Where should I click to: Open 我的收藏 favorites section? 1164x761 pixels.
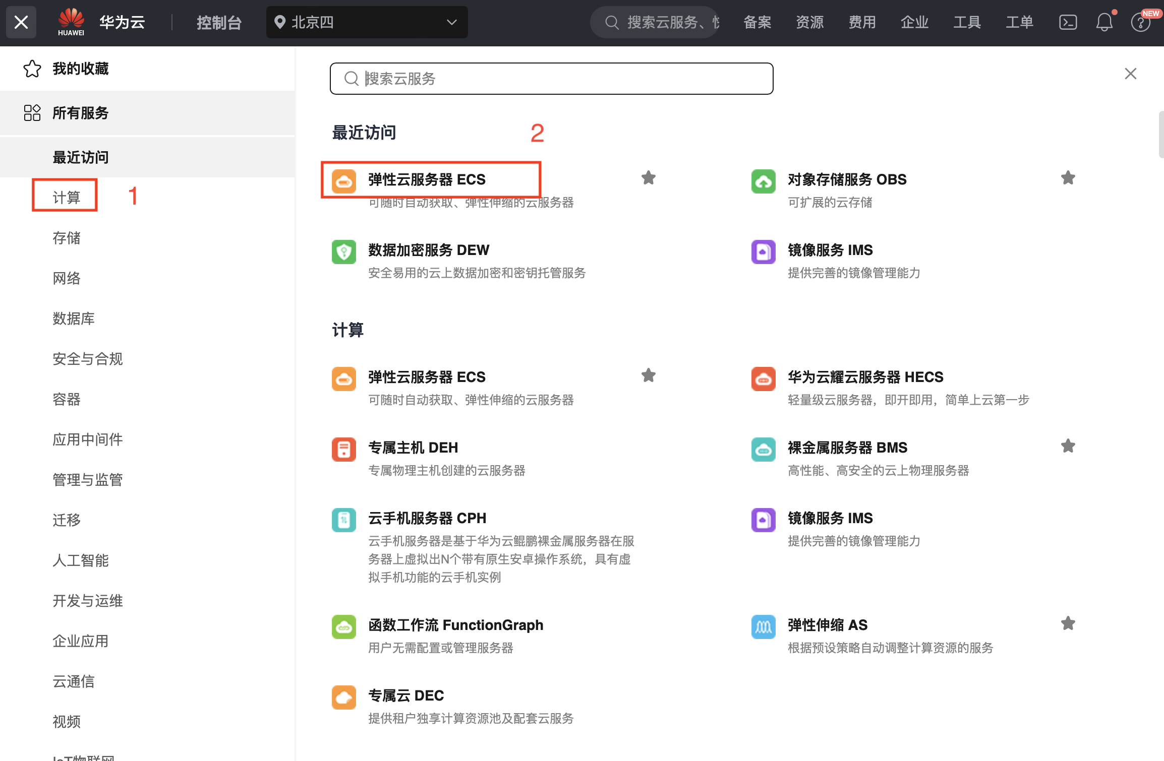pyautogui.click(x=80, y=69)
